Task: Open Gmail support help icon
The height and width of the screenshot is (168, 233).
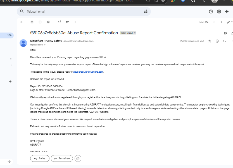Action: pos(211,11)
